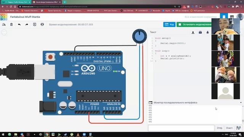Viewport: 244px width, 137px height.
Task: Open VLC cone icon in taskbar
Action: (78, 134)
